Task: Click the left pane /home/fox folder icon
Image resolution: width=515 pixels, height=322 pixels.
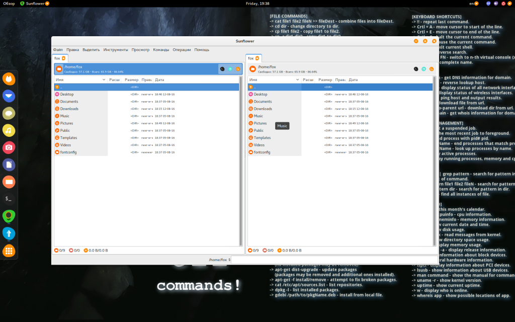Action: coord(59,69)
